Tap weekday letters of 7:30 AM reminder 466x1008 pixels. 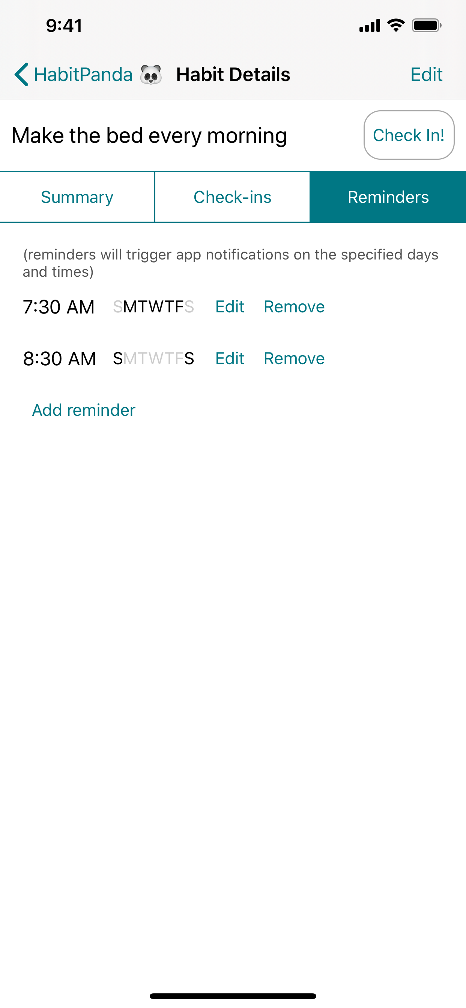153,307
